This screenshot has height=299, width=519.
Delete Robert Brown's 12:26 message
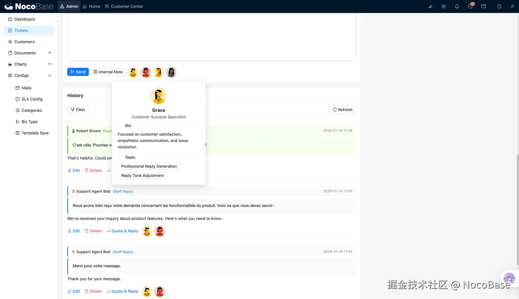[x=93, y=170]
